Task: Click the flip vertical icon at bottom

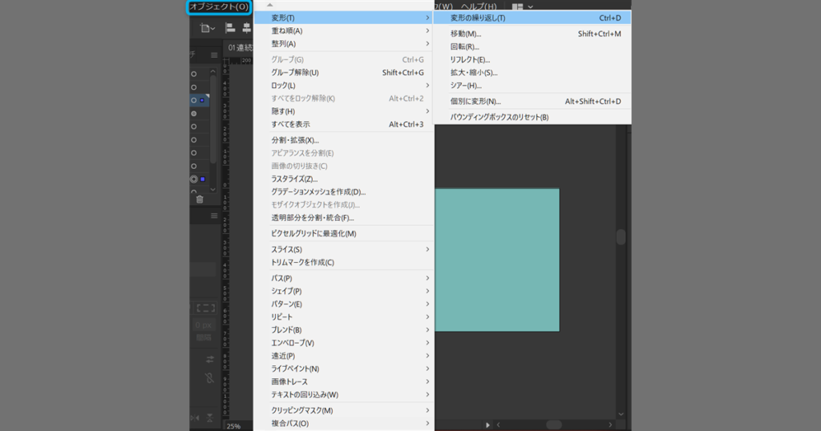Action: point(211,418)
